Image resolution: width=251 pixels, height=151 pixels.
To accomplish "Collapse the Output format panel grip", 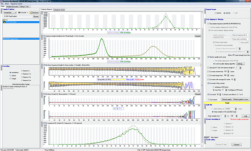I will (205, 11).
